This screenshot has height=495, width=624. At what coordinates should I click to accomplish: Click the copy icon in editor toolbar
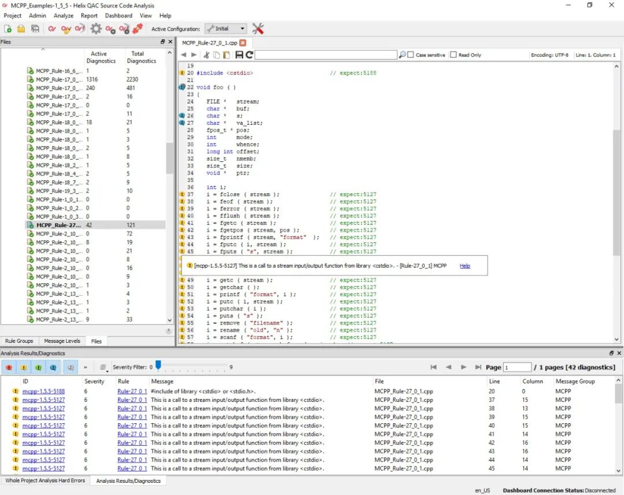217,55
